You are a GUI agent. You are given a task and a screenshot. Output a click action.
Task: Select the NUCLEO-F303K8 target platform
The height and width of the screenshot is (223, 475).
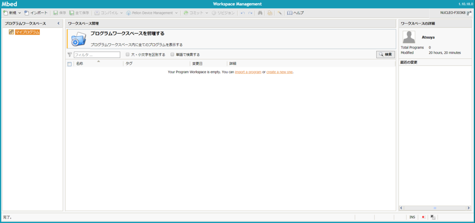click(x=456, y=13)
